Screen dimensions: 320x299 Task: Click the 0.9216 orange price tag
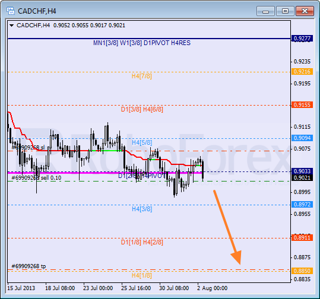coord(302,72)
